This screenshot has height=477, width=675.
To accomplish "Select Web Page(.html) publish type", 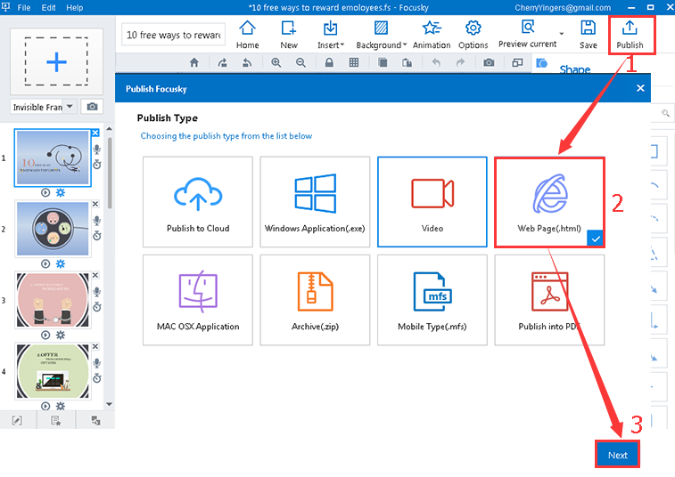I will click(x=549, y=201).
